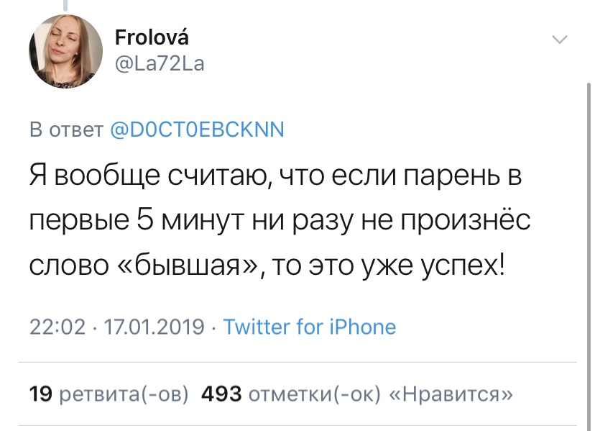
Task: Open the Twitter for iPhone source link
Action: click(x=310, y=327)
